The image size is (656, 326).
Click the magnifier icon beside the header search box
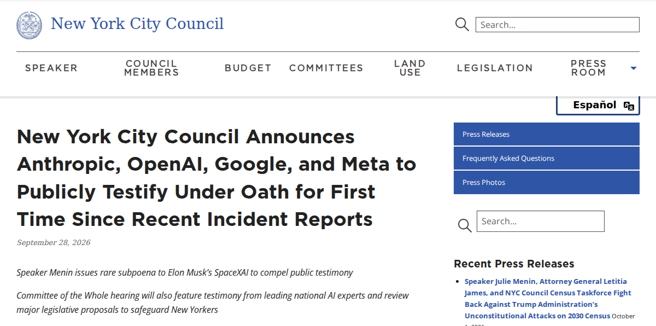(462, 25)
